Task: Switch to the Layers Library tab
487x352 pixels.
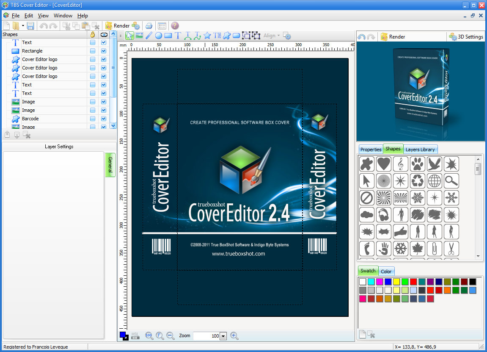Action: pyautogui.click(x=420, y=150)
